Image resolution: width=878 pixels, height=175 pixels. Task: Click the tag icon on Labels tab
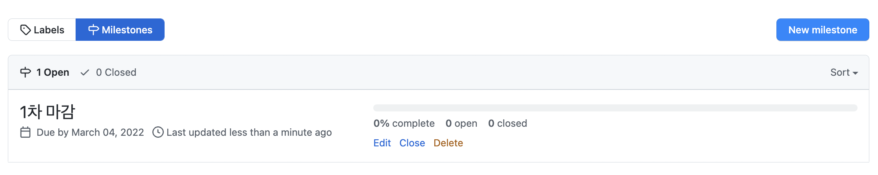tap(26, 30)
